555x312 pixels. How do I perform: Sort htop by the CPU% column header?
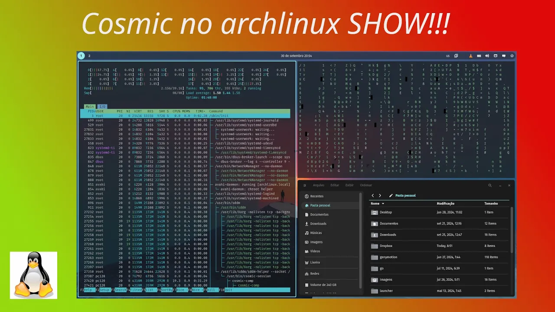point(176,111)
